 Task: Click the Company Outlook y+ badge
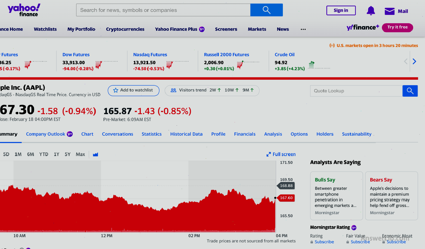click(70, 134)
